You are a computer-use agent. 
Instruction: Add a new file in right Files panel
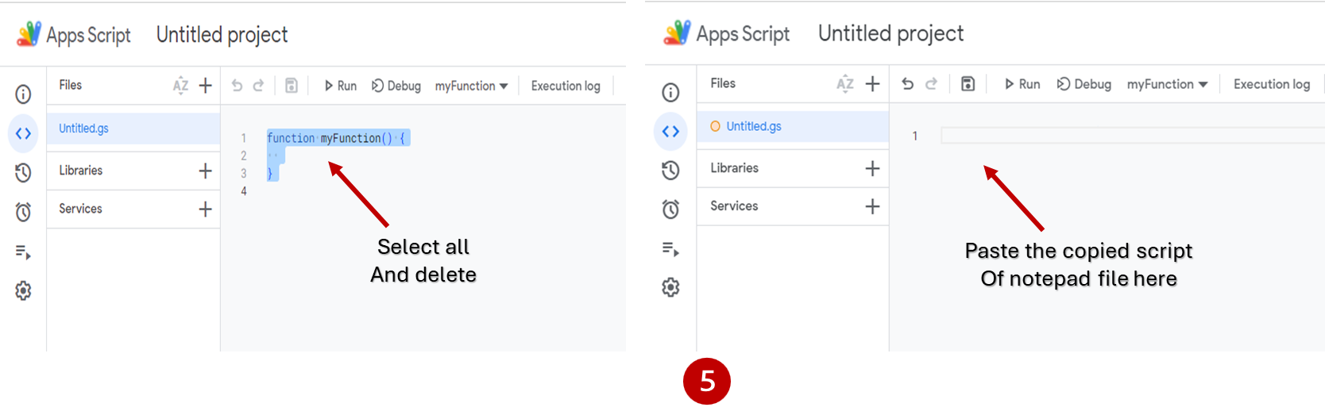pos(872,84)
